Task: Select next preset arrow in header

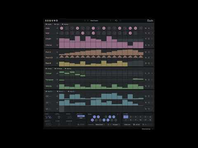Action: [x=88, y=21]
